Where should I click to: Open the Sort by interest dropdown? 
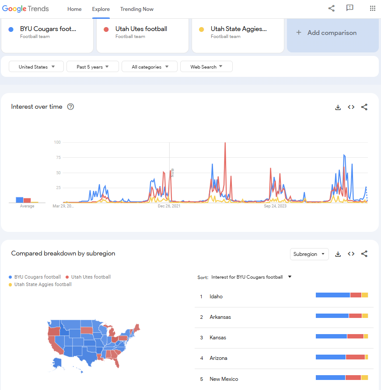pos(251,277)
